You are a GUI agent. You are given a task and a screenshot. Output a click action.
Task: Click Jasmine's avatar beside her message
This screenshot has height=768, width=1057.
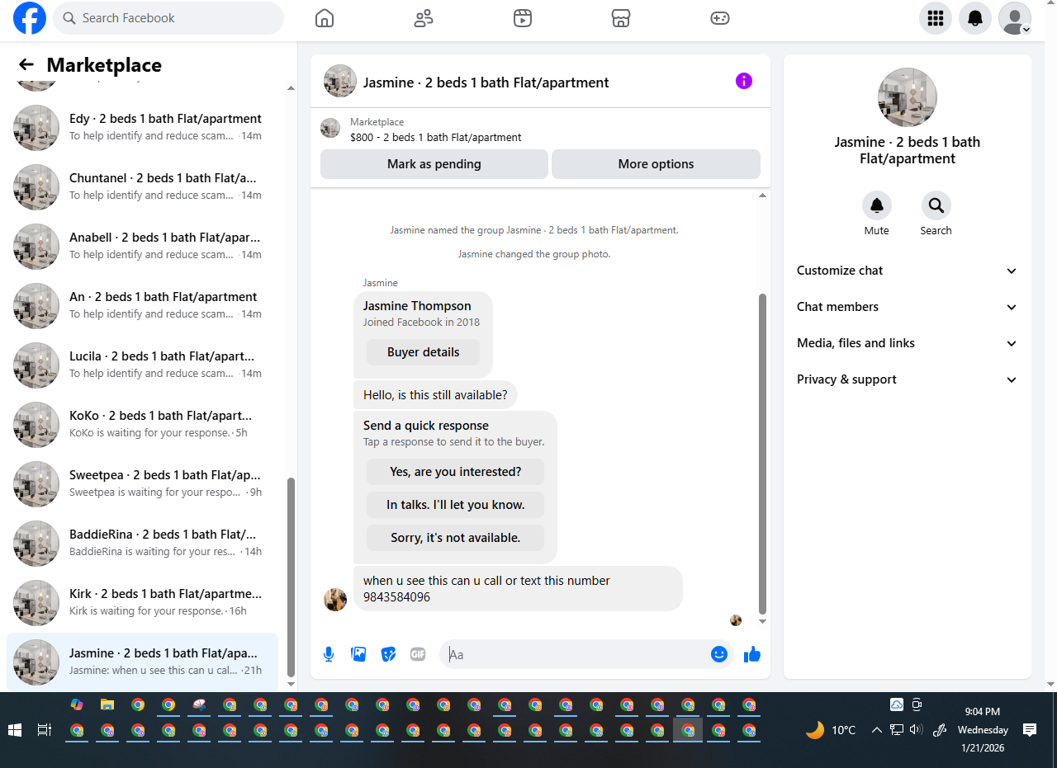pyautogui.click(x=335, y=600)
